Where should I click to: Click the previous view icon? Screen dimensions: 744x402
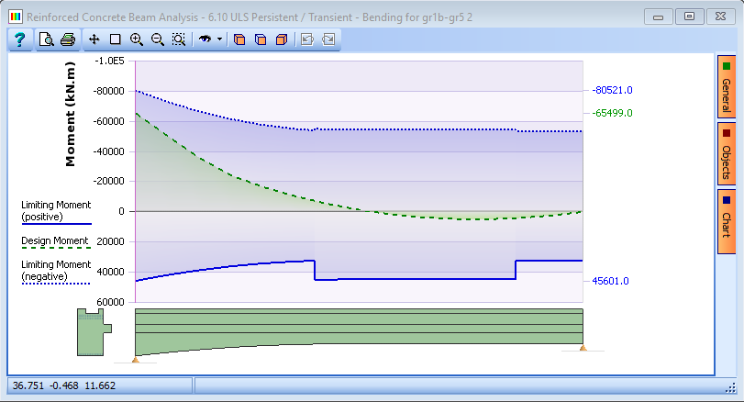click(307, 39)
